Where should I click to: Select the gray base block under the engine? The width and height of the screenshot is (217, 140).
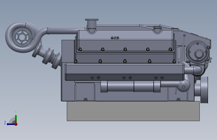[x=133, y=111]
